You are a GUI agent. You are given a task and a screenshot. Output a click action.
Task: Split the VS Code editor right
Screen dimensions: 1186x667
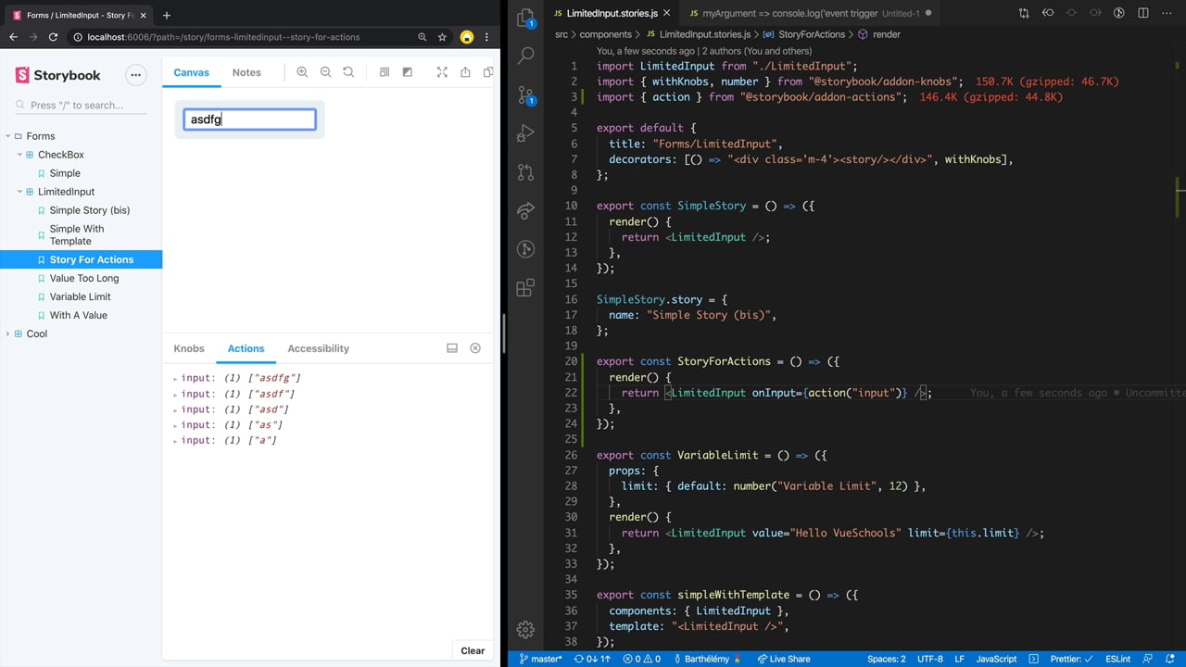click(x=1143, y=13)
